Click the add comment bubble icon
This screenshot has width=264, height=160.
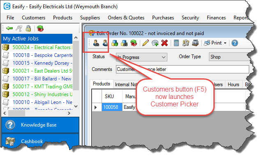pyautogui.click(x=155, y=43)
